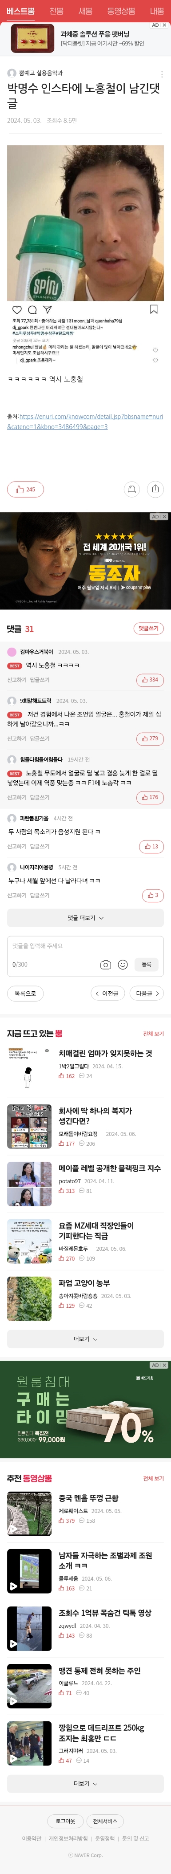Return to the list with 목록으로
Screen dimensions: 171x1874
coord(25,994)
